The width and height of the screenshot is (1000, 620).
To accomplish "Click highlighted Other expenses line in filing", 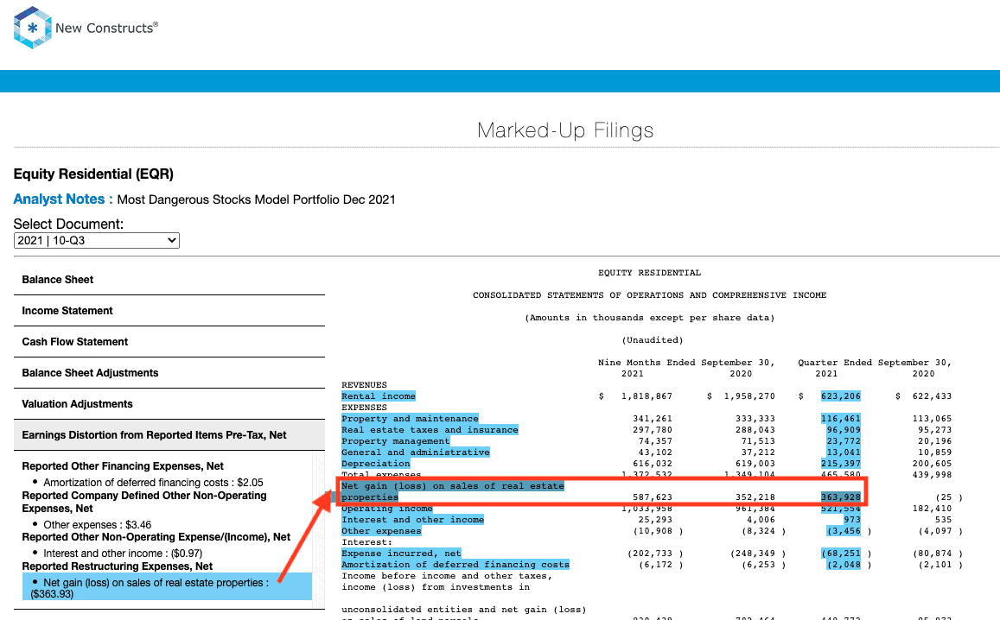I will (x=381, y=531).
